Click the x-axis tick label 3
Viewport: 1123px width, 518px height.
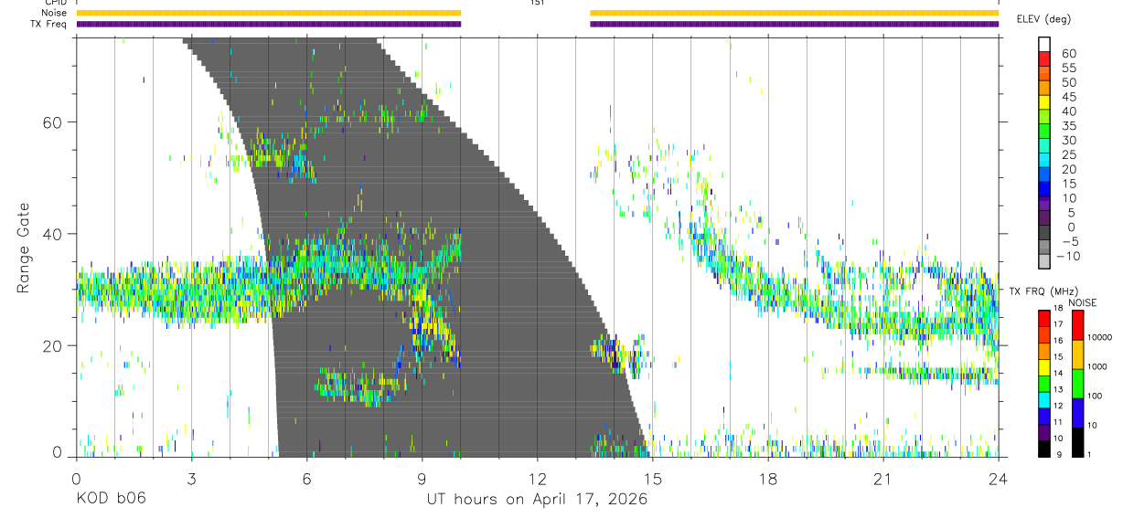[x=191, y=478]
